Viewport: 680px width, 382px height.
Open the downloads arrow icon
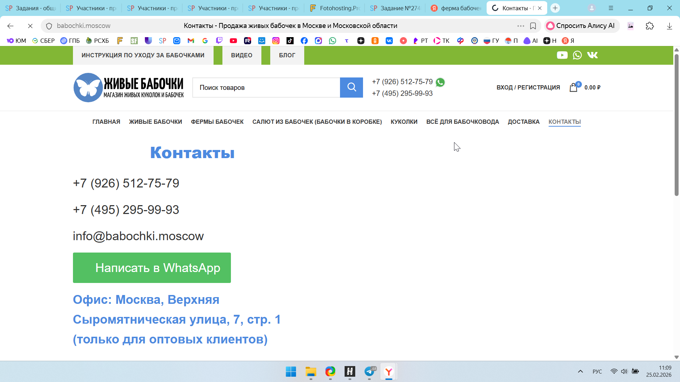pos(669,26)
